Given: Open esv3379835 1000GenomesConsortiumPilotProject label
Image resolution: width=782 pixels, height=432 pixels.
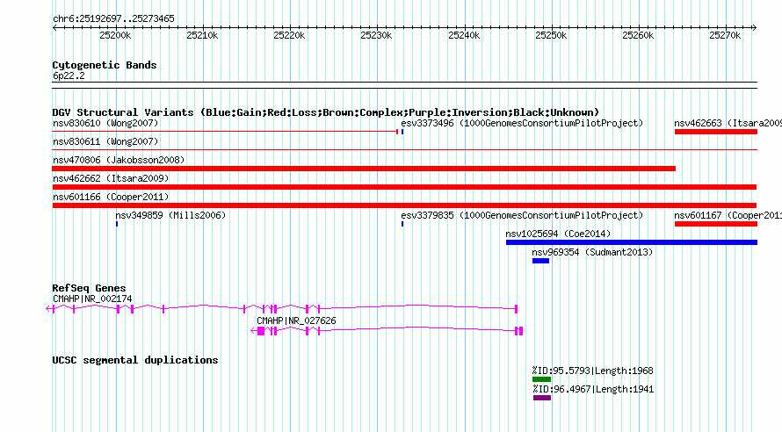Looking at the screenshot, I should pos(522,215).
